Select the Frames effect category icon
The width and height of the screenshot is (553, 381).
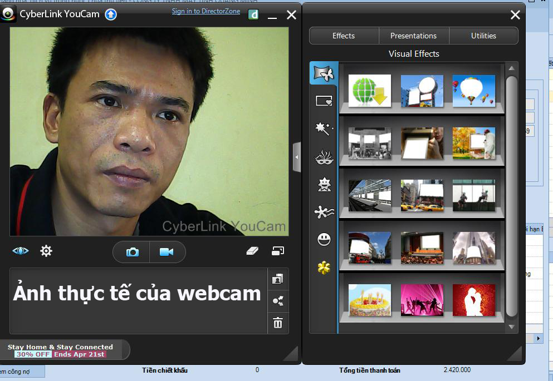(324, 101)
